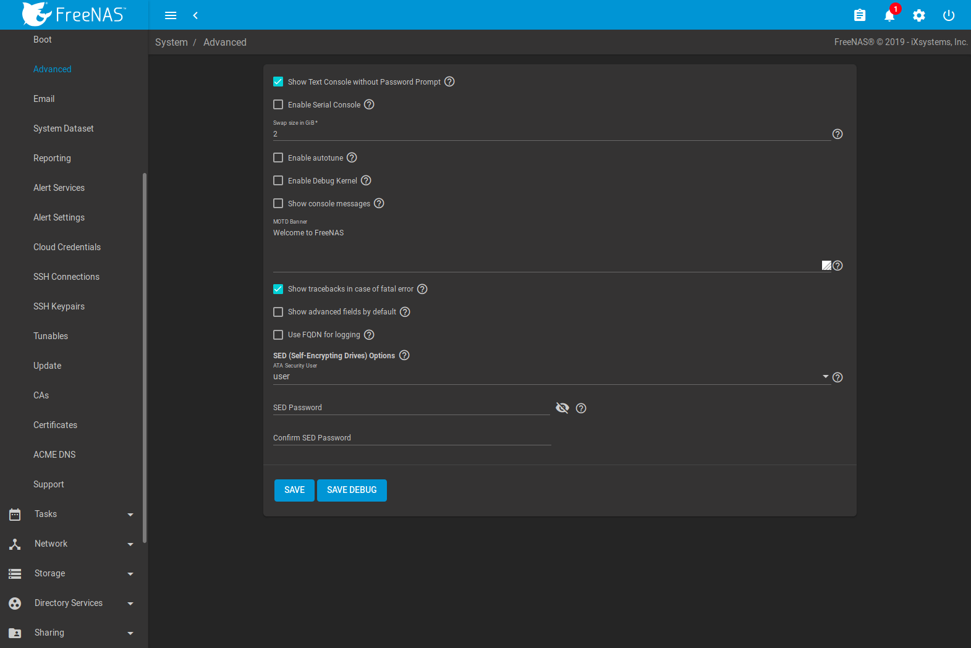Click the Swap size in GiB field
971x648 pixels.
[x=551, y=134]
